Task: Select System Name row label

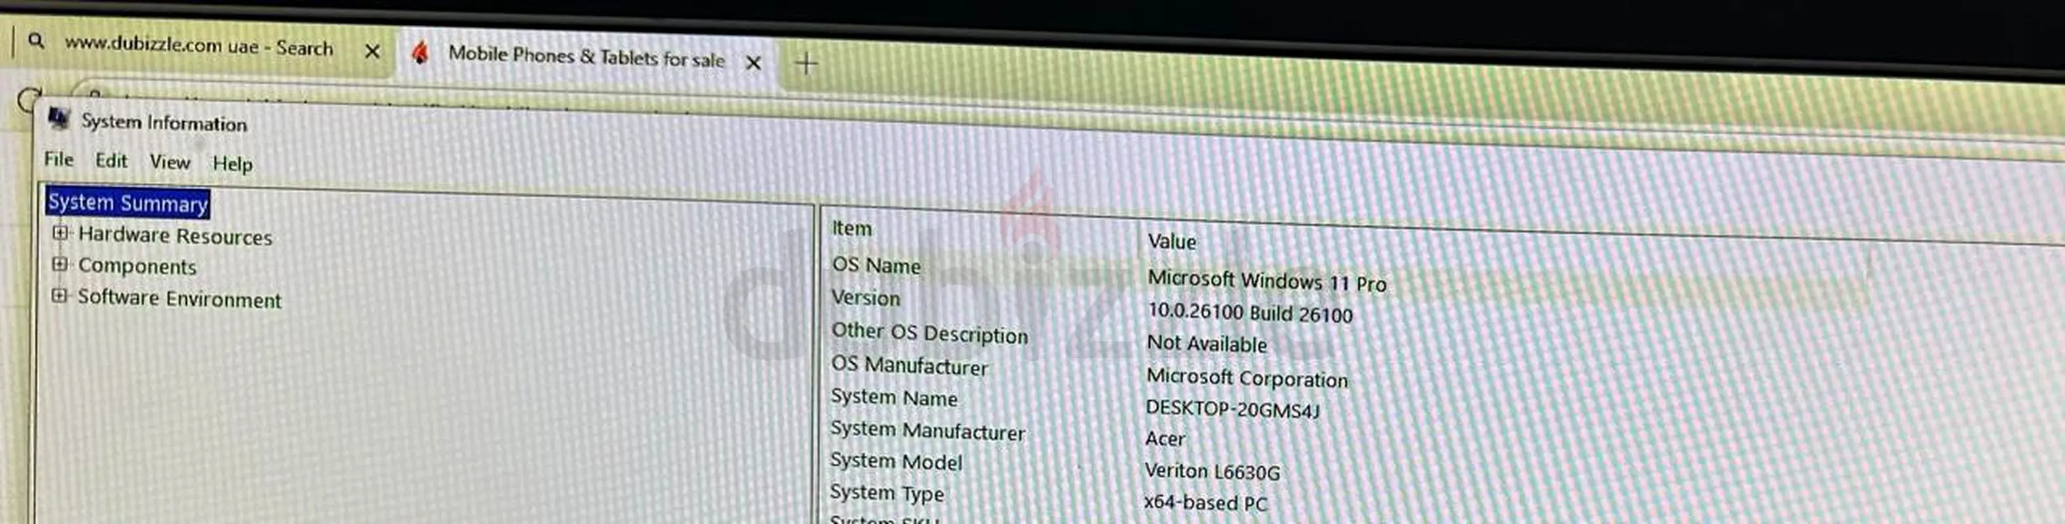Action: click(895, 398)
